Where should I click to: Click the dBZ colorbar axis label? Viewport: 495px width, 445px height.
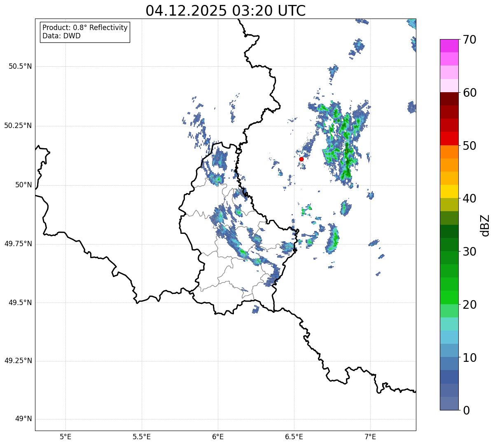tap(485, 225)
